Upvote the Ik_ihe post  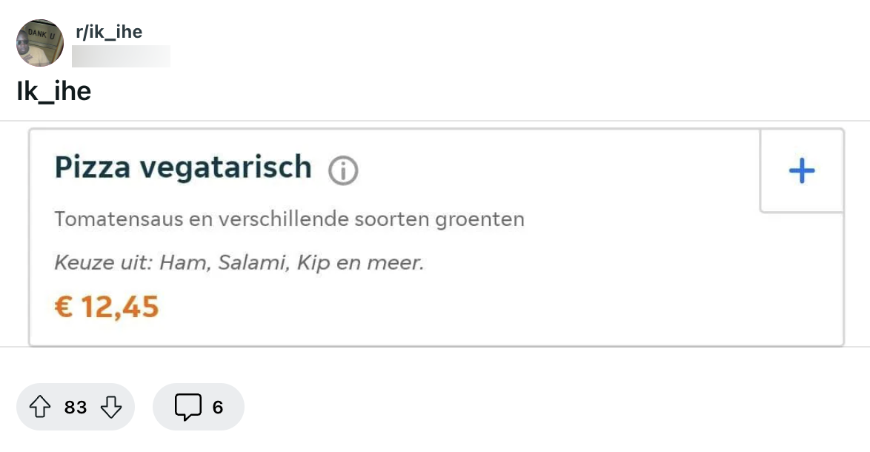click(x=40, y=407)
